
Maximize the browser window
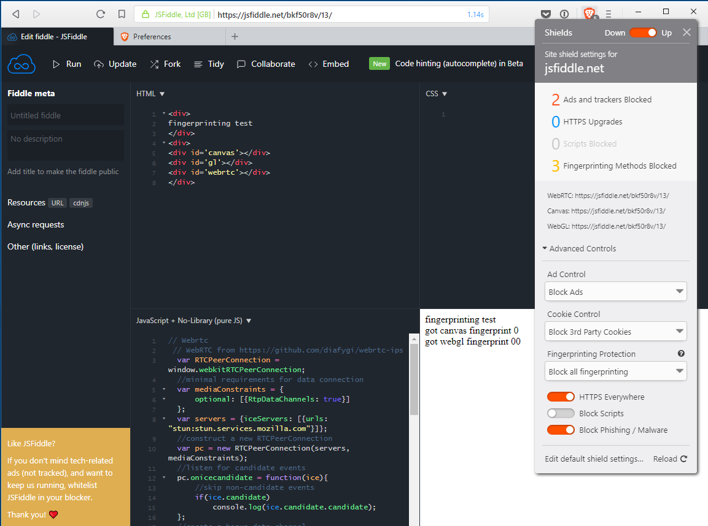click(666, 11)
